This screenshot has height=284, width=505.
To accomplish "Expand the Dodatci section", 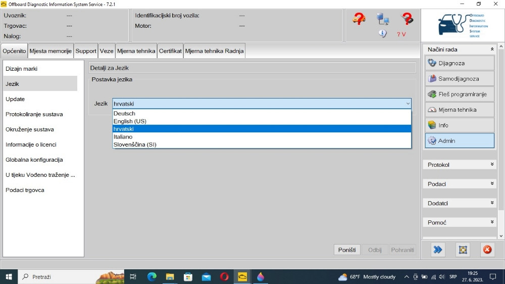I will coord(492,203).
